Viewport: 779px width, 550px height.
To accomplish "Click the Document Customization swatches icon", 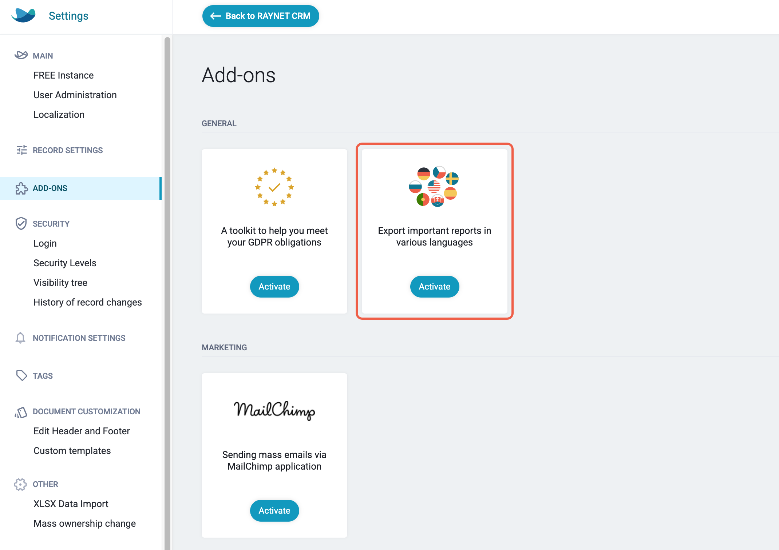I will click(x=21, y=412).
